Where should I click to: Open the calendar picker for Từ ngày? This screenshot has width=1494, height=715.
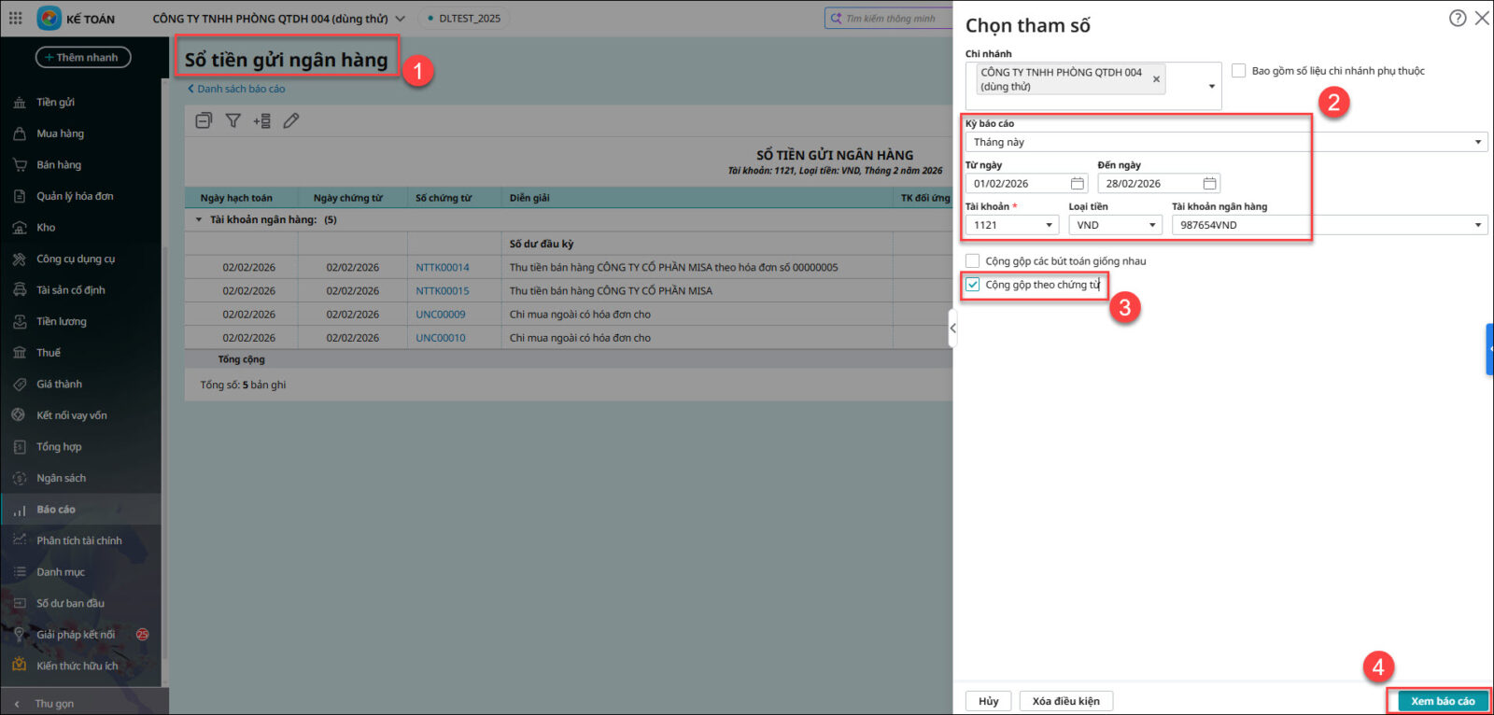pyautogui.click(x=1077, y=184)
